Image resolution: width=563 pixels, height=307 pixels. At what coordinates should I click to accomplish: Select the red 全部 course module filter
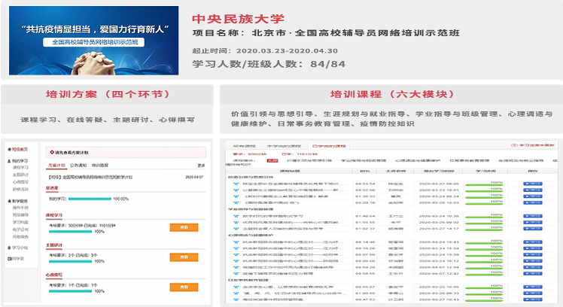click(x=272, y=160)
